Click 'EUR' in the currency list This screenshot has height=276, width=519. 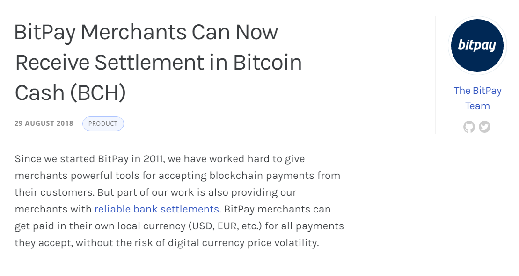pyautogui.click(x=228, y=226)
